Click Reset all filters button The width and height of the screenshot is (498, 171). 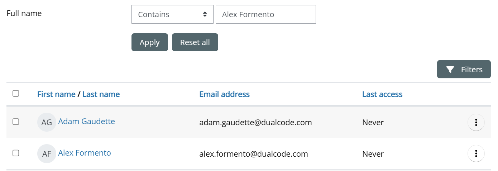(x=195, y=42)
